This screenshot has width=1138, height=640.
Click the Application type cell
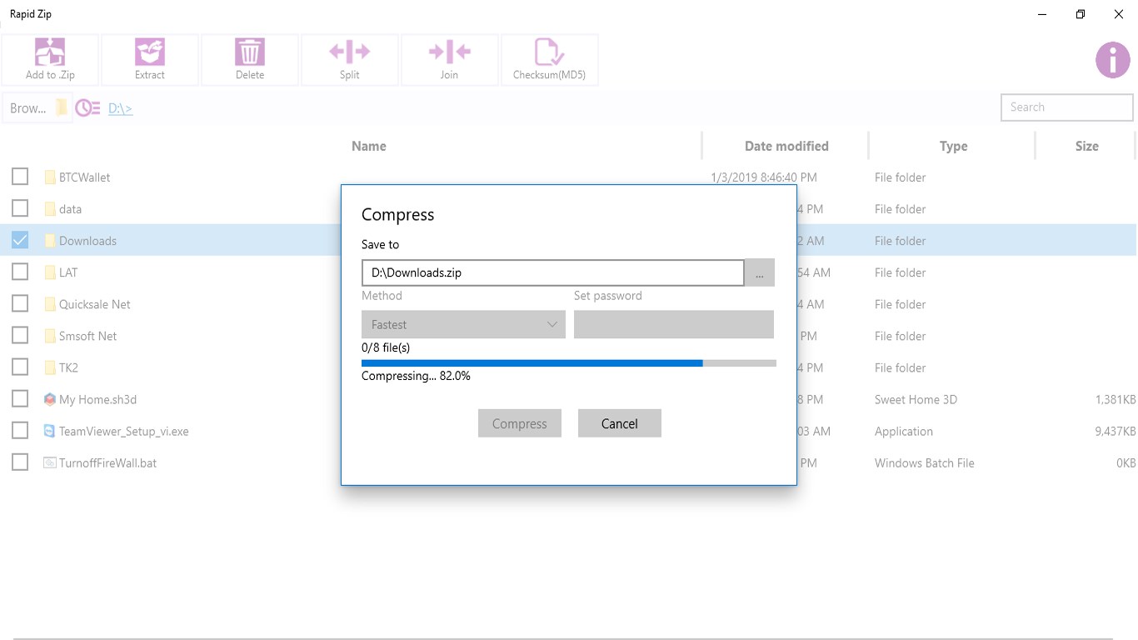(903, 432)
